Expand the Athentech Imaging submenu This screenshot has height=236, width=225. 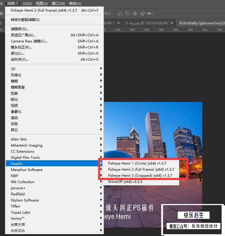point(54,145)
